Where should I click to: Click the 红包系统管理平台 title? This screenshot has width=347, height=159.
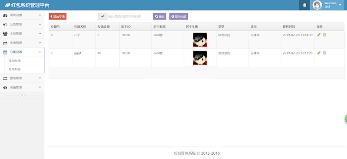pos(30,5)
